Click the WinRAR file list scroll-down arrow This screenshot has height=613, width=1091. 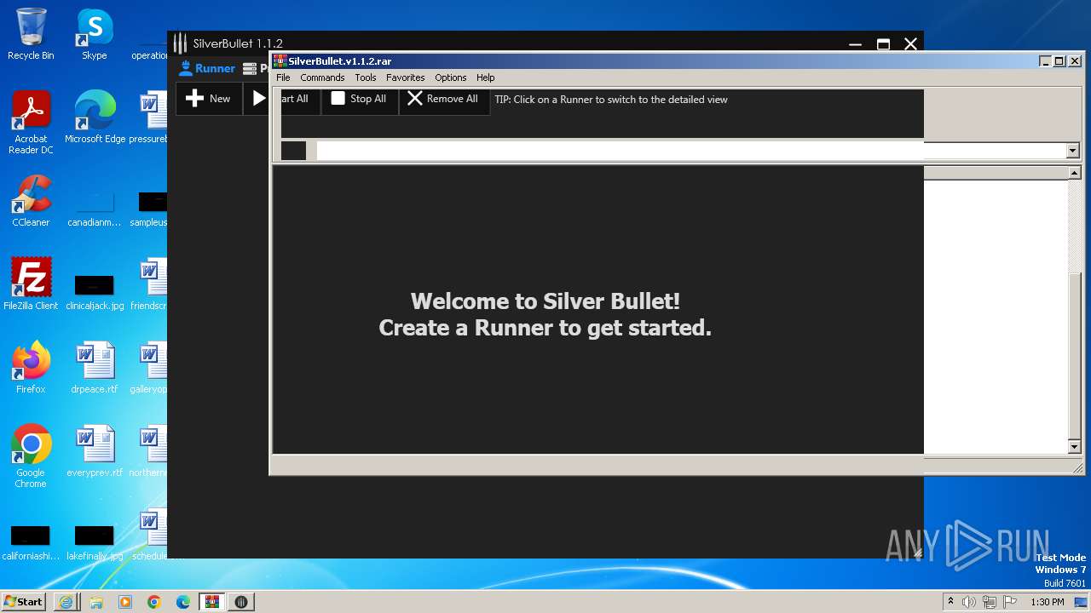(1075, 447)
